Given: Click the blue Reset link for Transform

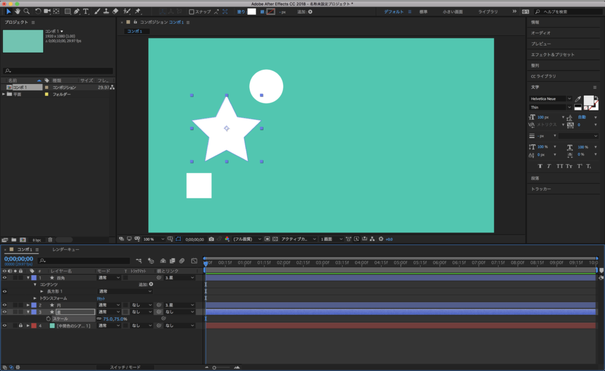Looking at the screenshot, I should tap(100, 298).
